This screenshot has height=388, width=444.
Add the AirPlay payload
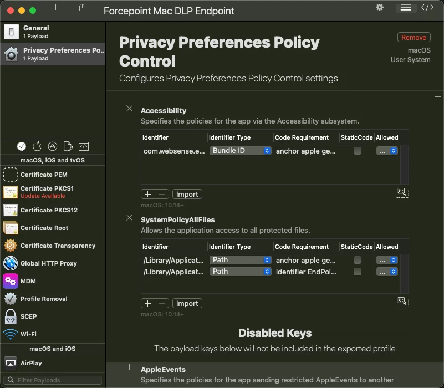53,363
